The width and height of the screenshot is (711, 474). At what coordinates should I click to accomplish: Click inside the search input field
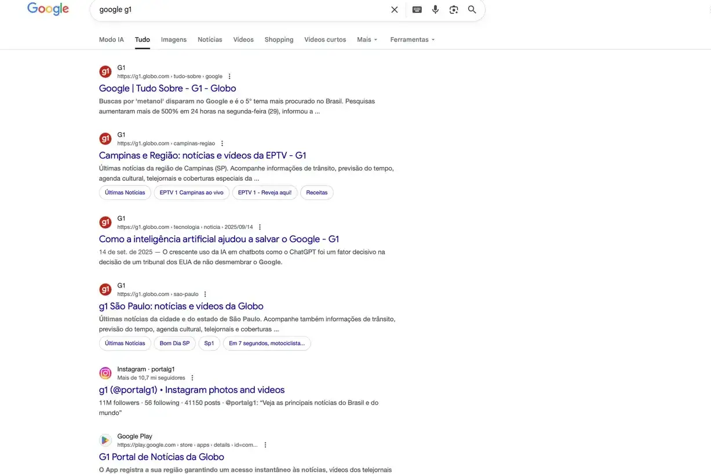[238, 10]
